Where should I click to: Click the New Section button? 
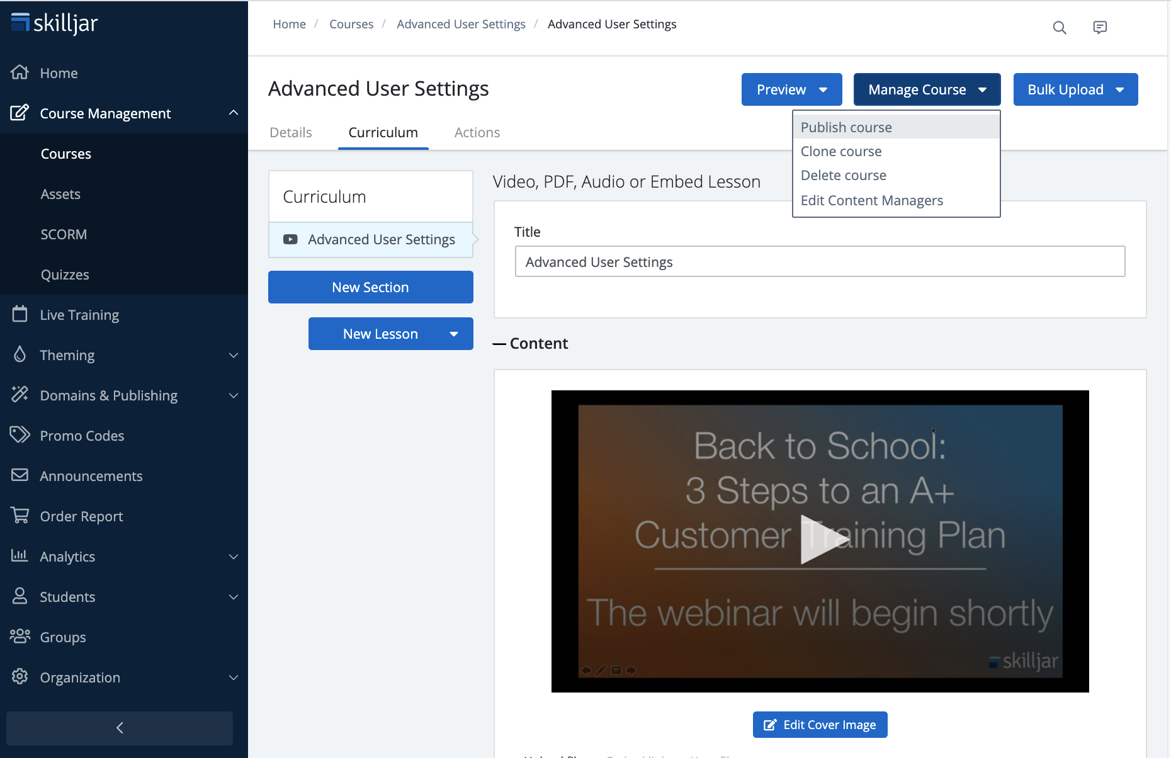[370, 287]
